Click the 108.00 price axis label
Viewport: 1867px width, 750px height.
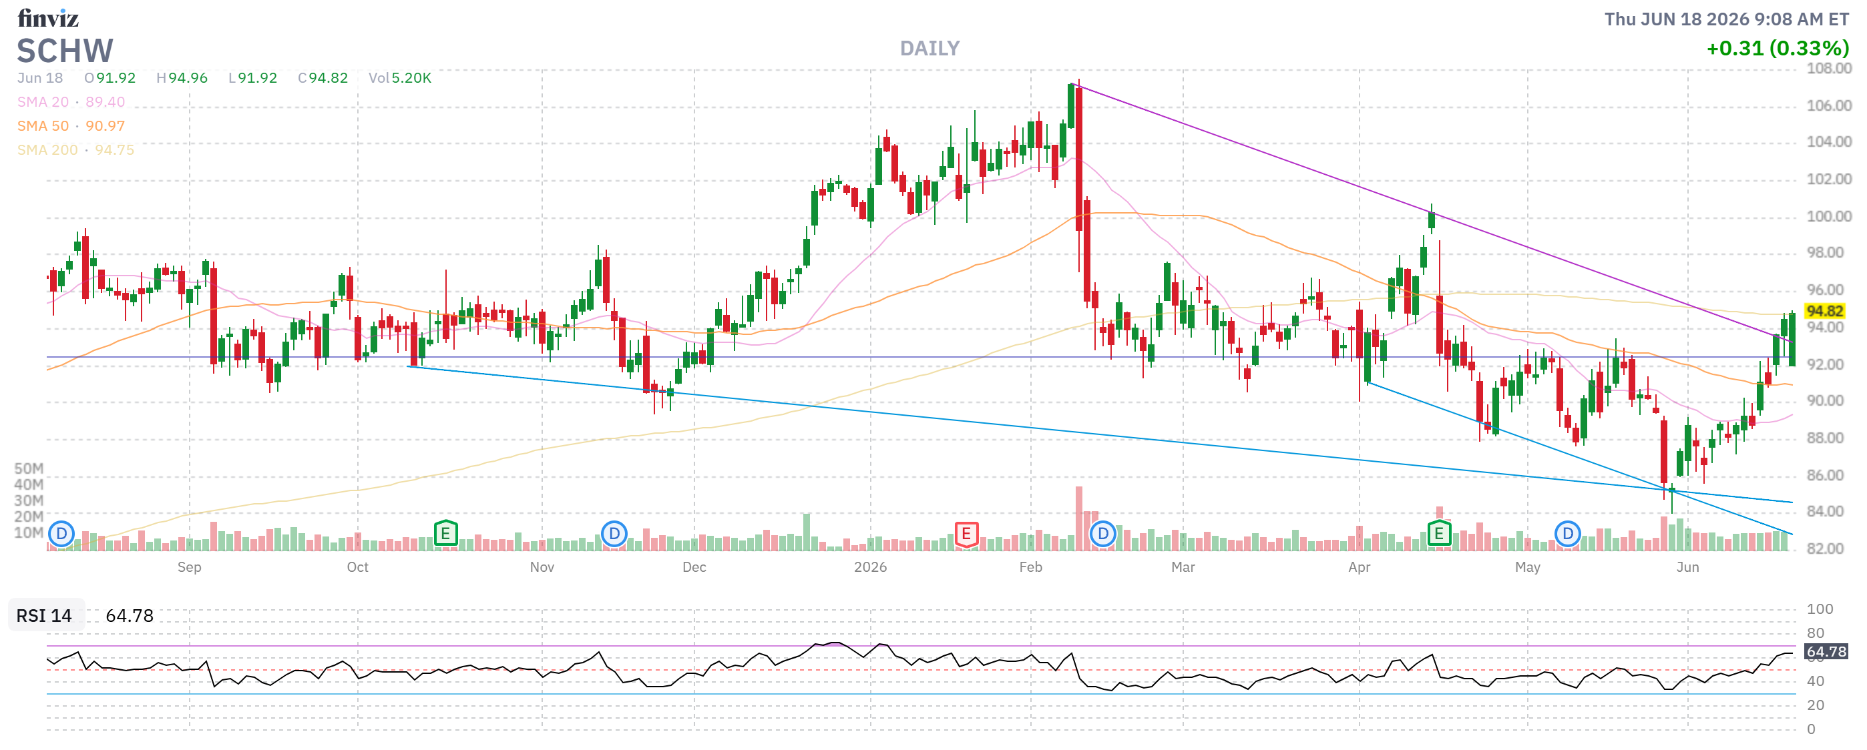pyautogui.click(x=1828, y=69)
